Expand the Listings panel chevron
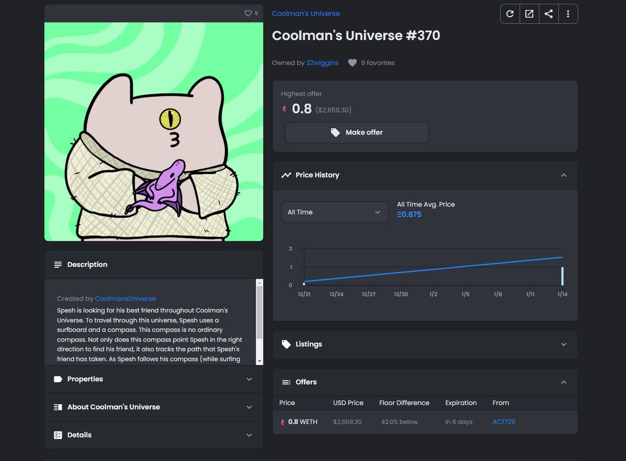Image resolution: width=626 pixels, height=461 pixels. click(x=563, y=344)
